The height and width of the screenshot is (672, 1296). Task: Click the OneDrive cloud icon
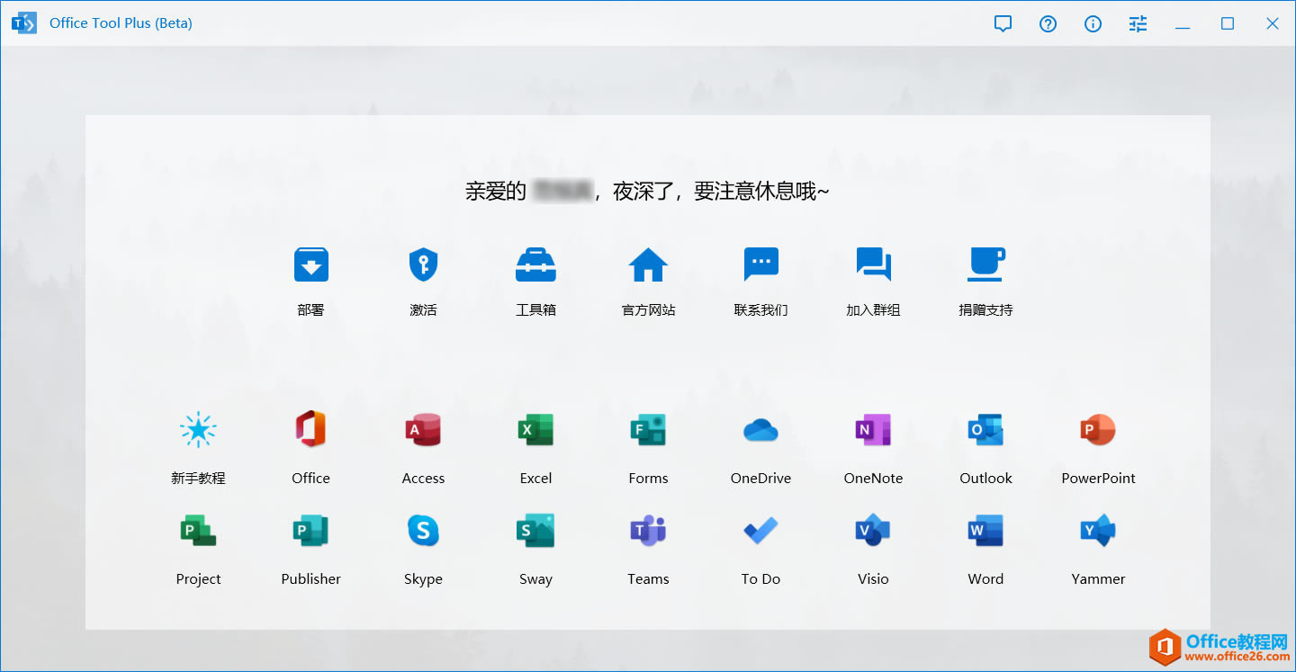(x=760, y=429)
